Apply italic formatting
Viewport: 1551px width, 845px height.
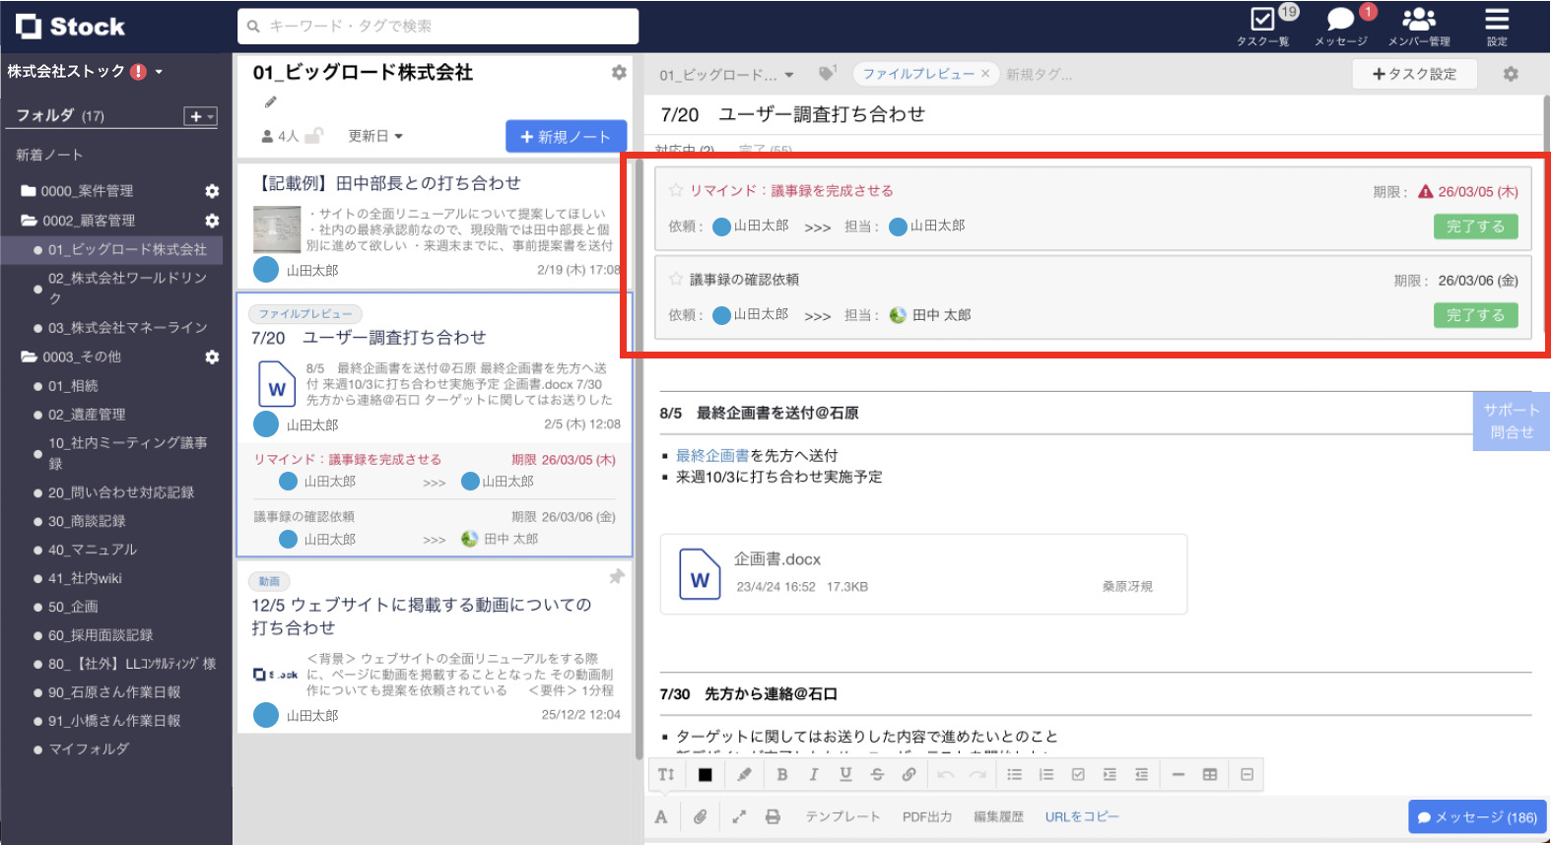[x=814, y=774]
